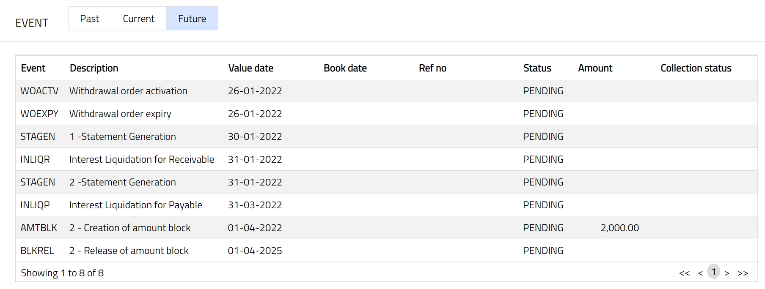Select the WOEXPY withdrawal order expiry row

(120, 114)
